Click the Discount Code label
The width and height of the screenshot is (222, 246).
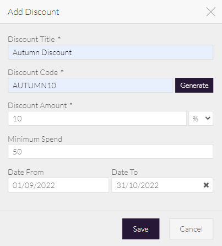(33, 72)
